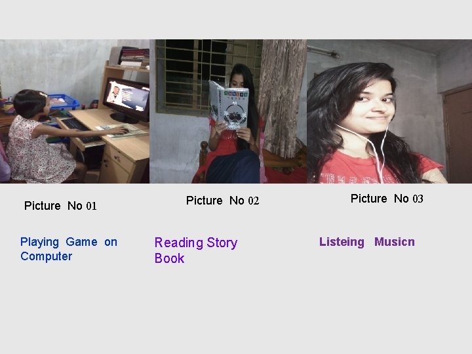Click the keyboard in the first photo
Viewport: 472px width, 354px height.
tap(81, 130)
